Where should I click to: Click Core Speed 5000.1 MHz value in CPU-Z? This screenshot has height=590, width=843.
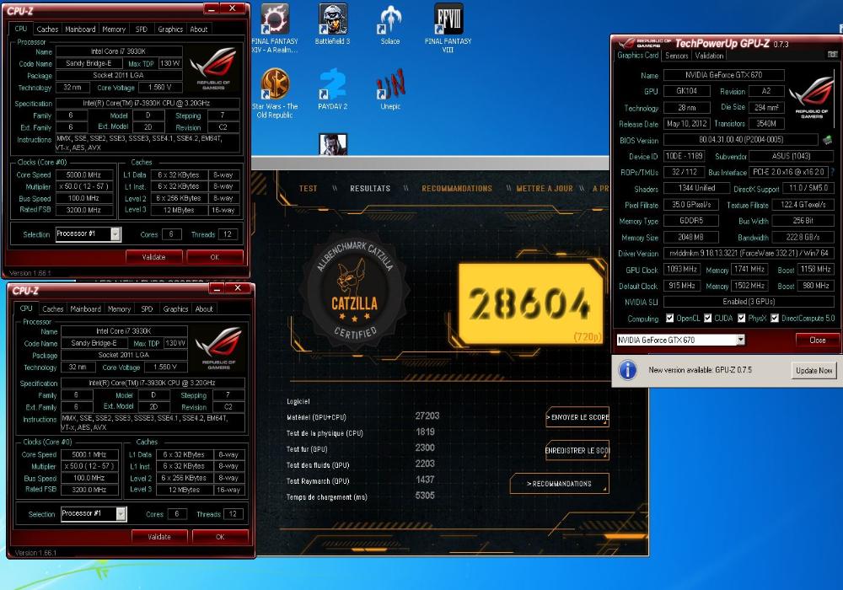click(89, 454)
